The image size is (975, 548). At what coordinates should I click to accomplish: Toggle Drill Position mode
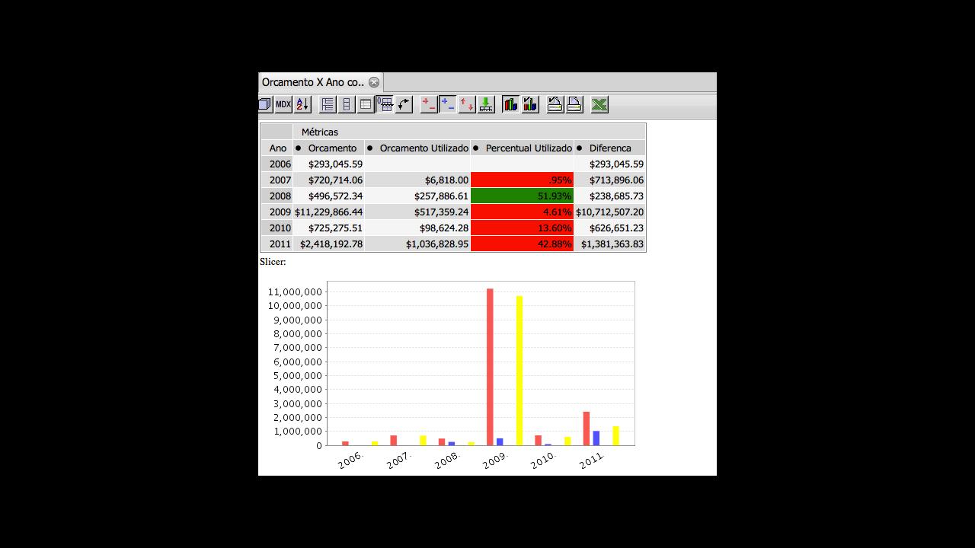[448, 104]
